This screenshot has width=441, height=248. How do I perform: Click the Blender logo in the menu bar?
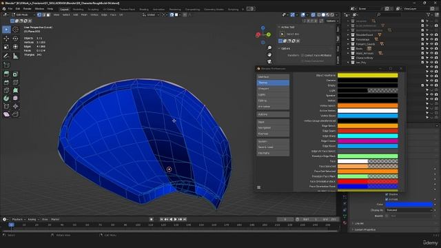click(x=4, y=9)
